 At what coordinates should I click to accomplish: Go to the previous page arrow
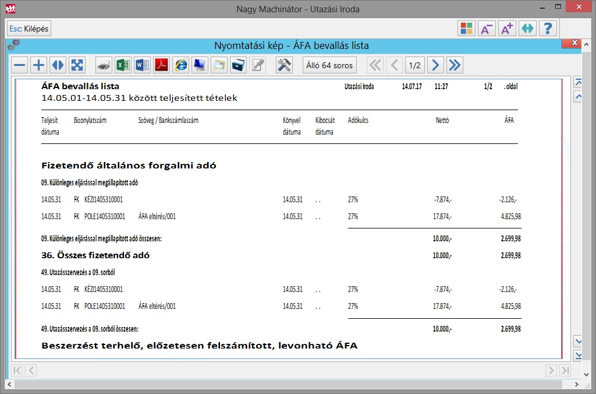(x=395, y=65)
